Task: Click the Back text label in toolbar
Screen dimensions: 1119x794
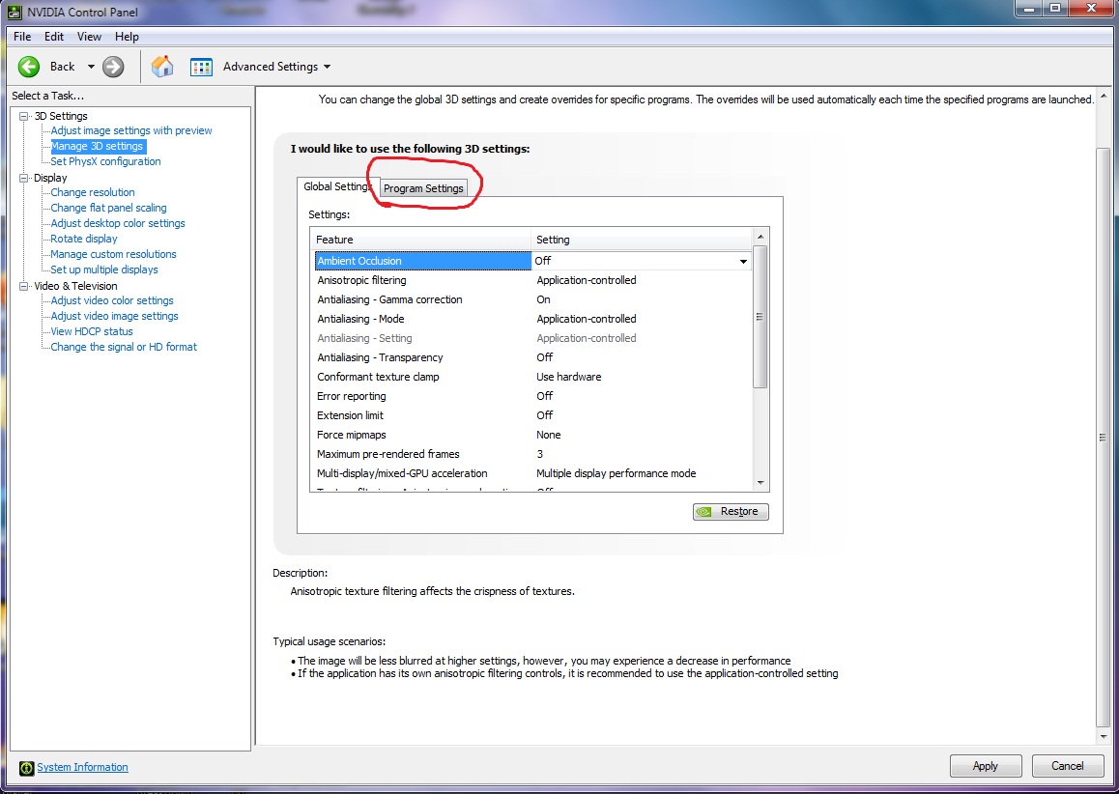Action: click(62, 67)
